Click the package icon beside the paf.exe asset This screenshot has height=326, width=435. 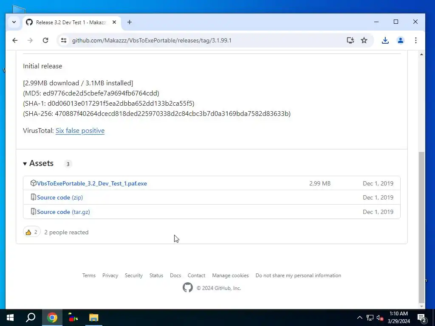[x=33, y=183]
